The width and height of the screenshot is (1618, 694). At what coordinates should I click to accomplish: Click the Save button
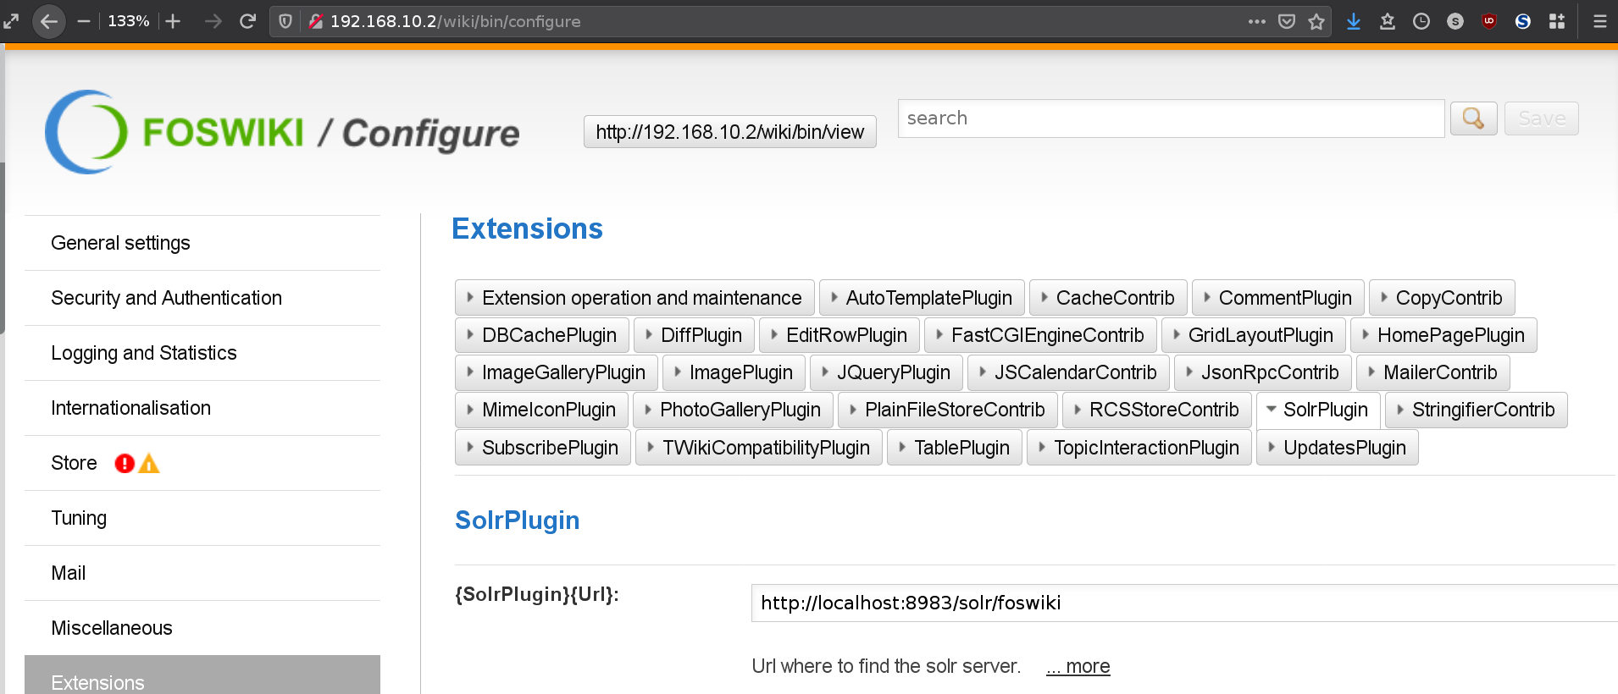tap(1541, 118)
